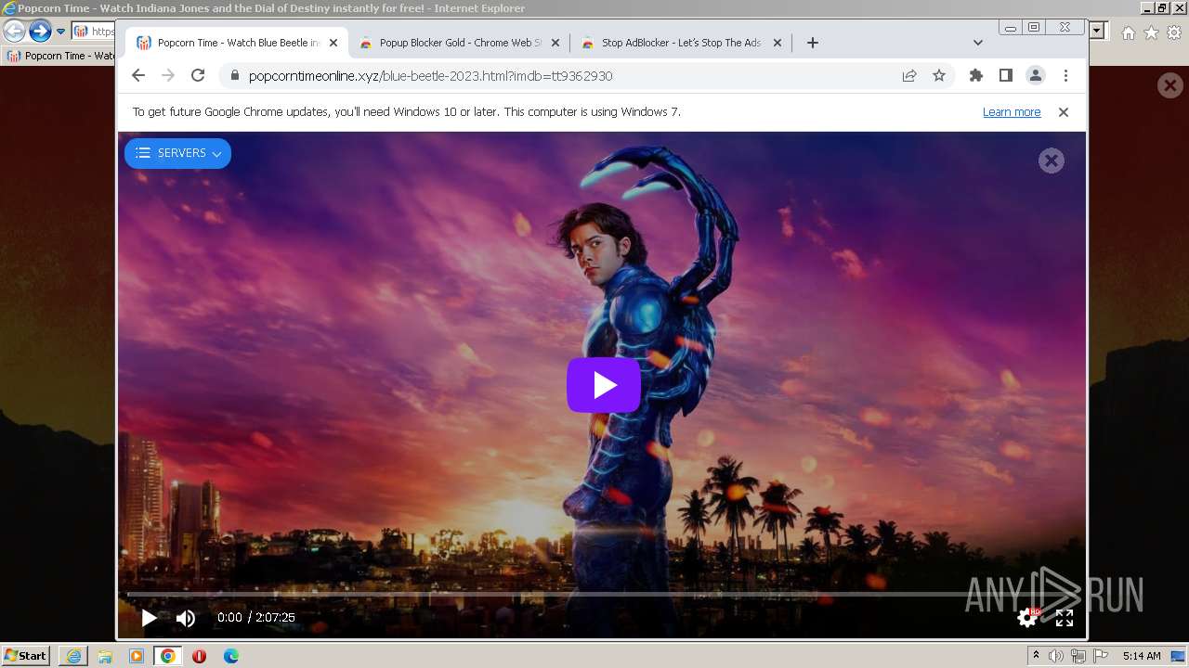
Task: Dismiss the Chrome update notice
Action: pyautogui.click(x=1064, y=112)
